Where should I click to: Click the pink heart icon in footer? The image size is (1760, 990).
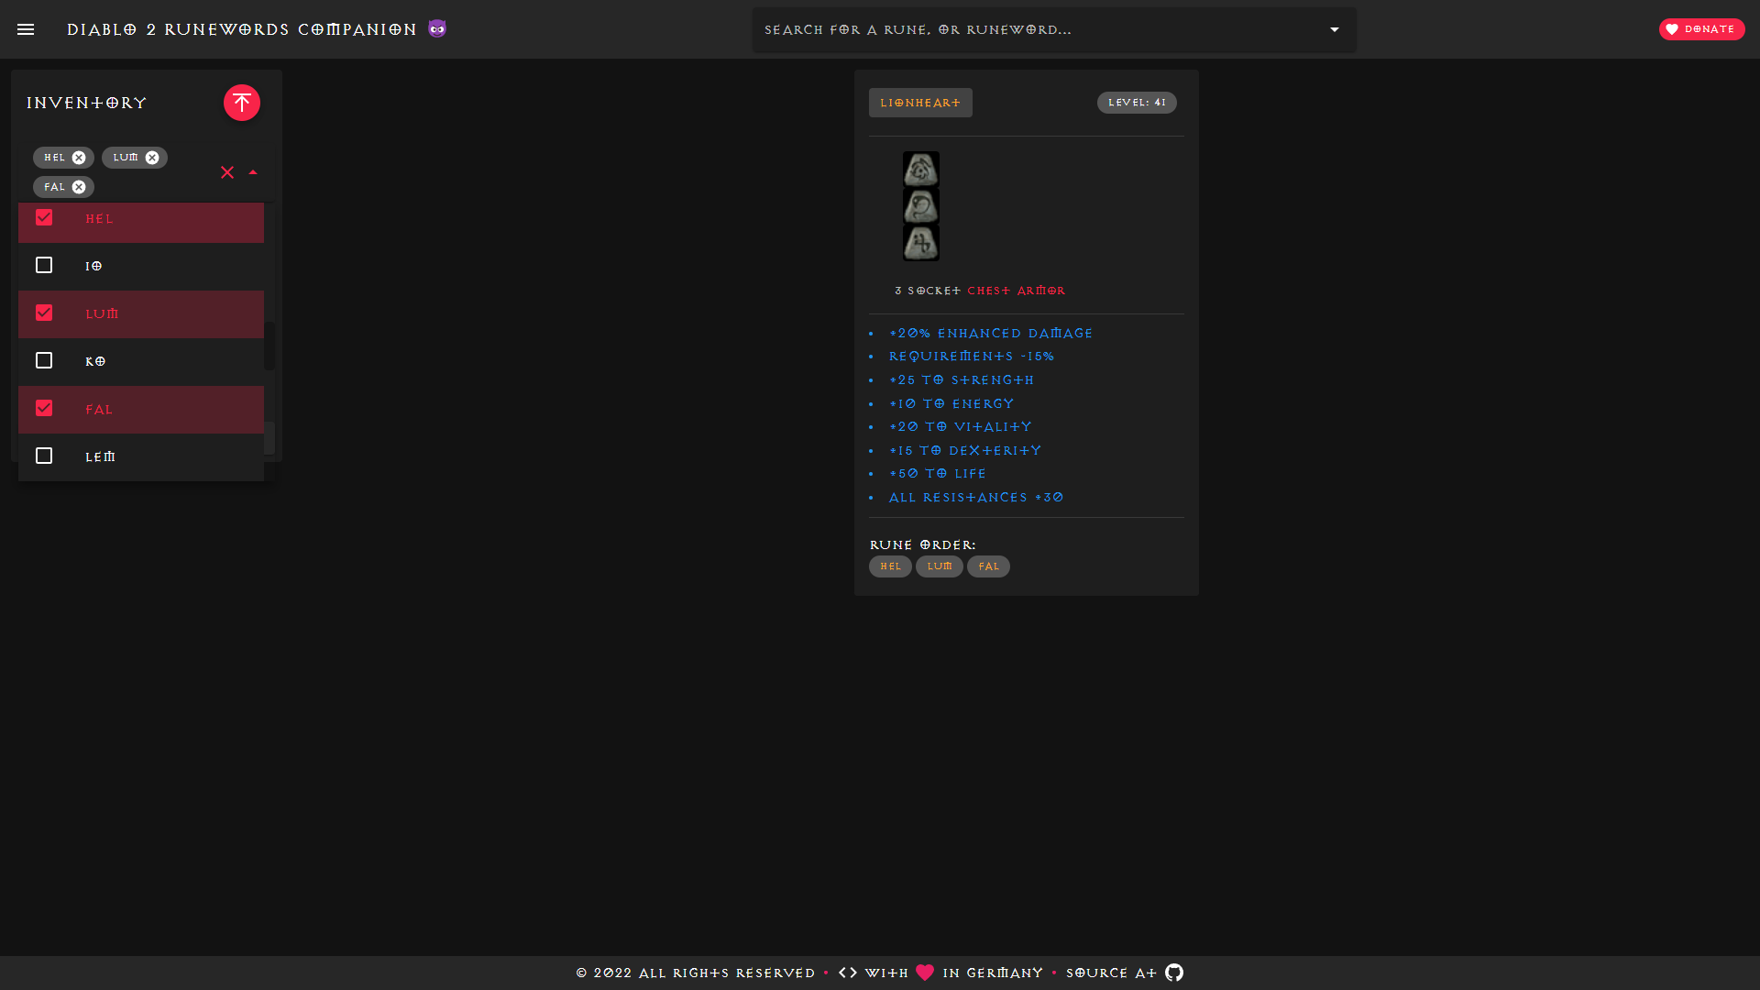tap(925, 973)
